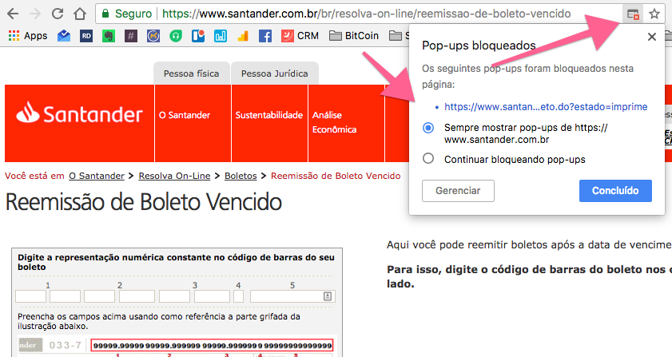Open the blocked pop-up link estado=imprime
This screenshot has width=672, height=357.
click(x=546, y=107)
